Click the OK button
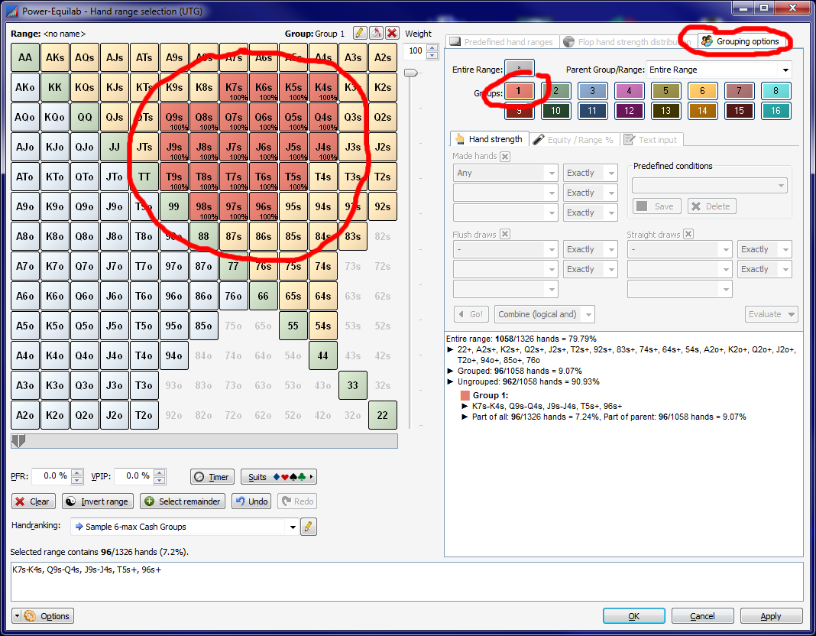The height and width of the screenshot is (636, 816). pos(633,615)
